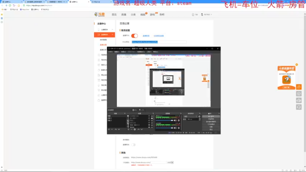Open the dropdown next to personal URL field
Screen dimensions: 306x172
coord(172,162)
